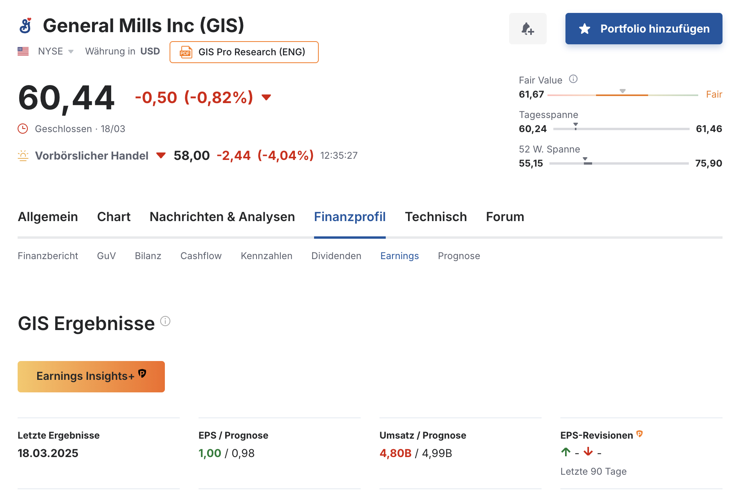Open the Dividenden sub-tab
This screenshot has height=499, width=746.
point(336,256)
